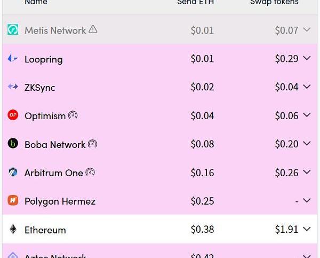Click the warning triangle beside Metis Network
320x258 pixels.
pos(93,30)
